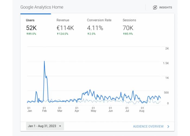
Task: Click the 01 Jun axis label
Action: pos(110,109)
